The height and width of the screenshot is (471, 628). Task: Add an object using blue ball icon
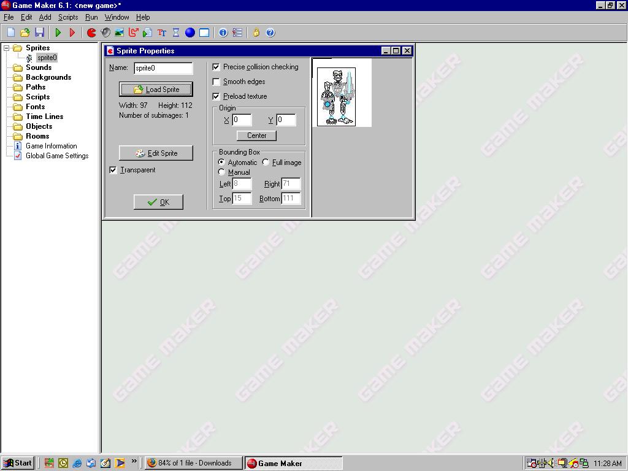190,33
